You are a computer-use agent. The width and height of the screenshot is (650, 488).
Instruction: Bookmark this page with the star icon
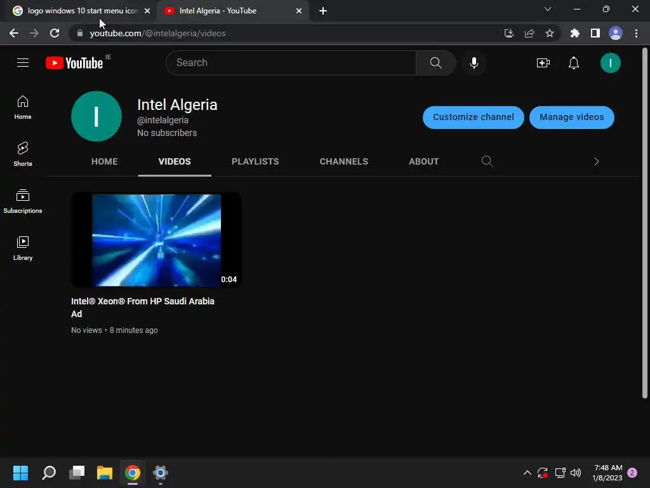(549, 33)
